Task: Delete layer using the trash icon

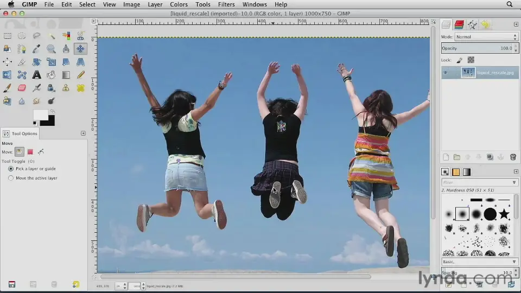Action: point(513,157)
